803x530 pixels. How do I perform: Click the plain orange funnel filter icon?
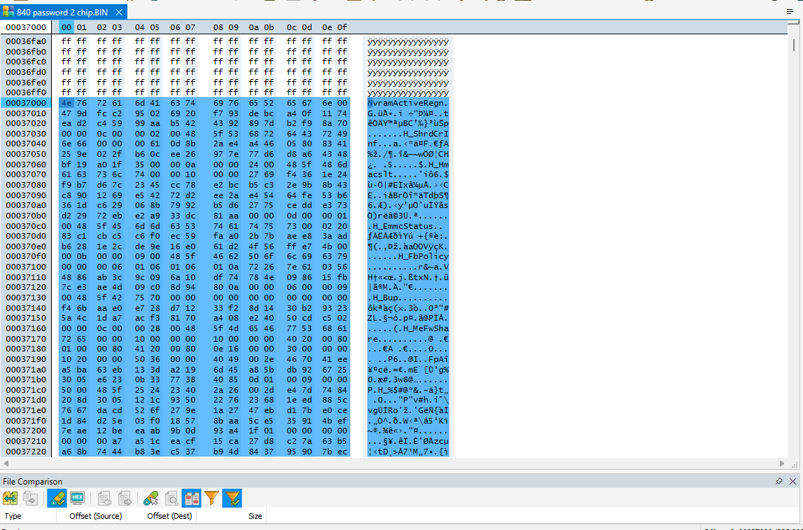(x=211, y=498)
